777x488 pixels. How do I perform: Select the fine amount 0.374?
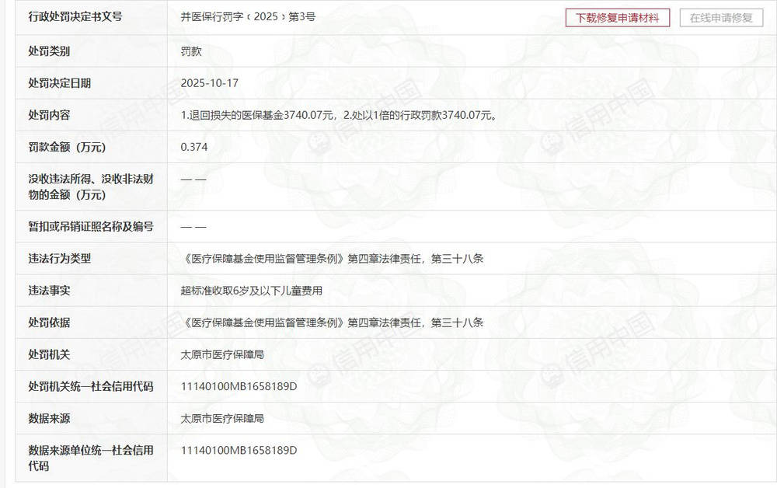pyautogui.click(x=189, y=146)
